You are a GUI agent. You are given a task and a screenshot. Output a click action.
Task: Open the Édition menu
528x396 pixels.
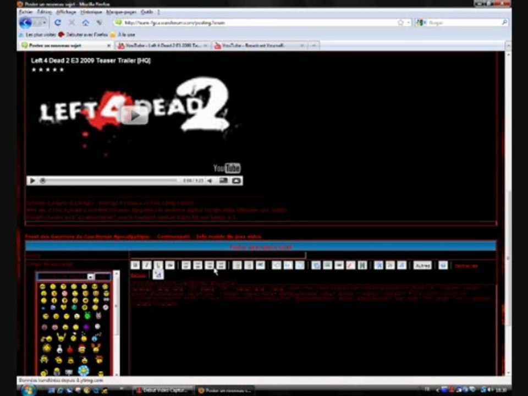coord(45,12)
